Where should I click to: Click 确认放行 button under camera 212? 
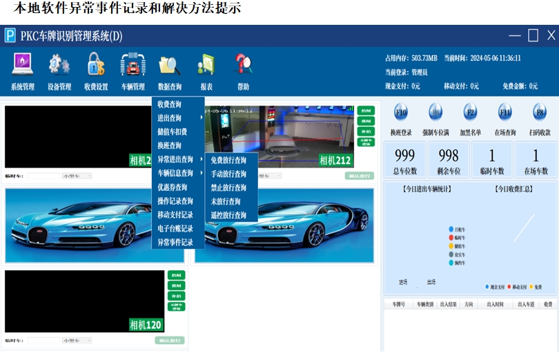360,176
